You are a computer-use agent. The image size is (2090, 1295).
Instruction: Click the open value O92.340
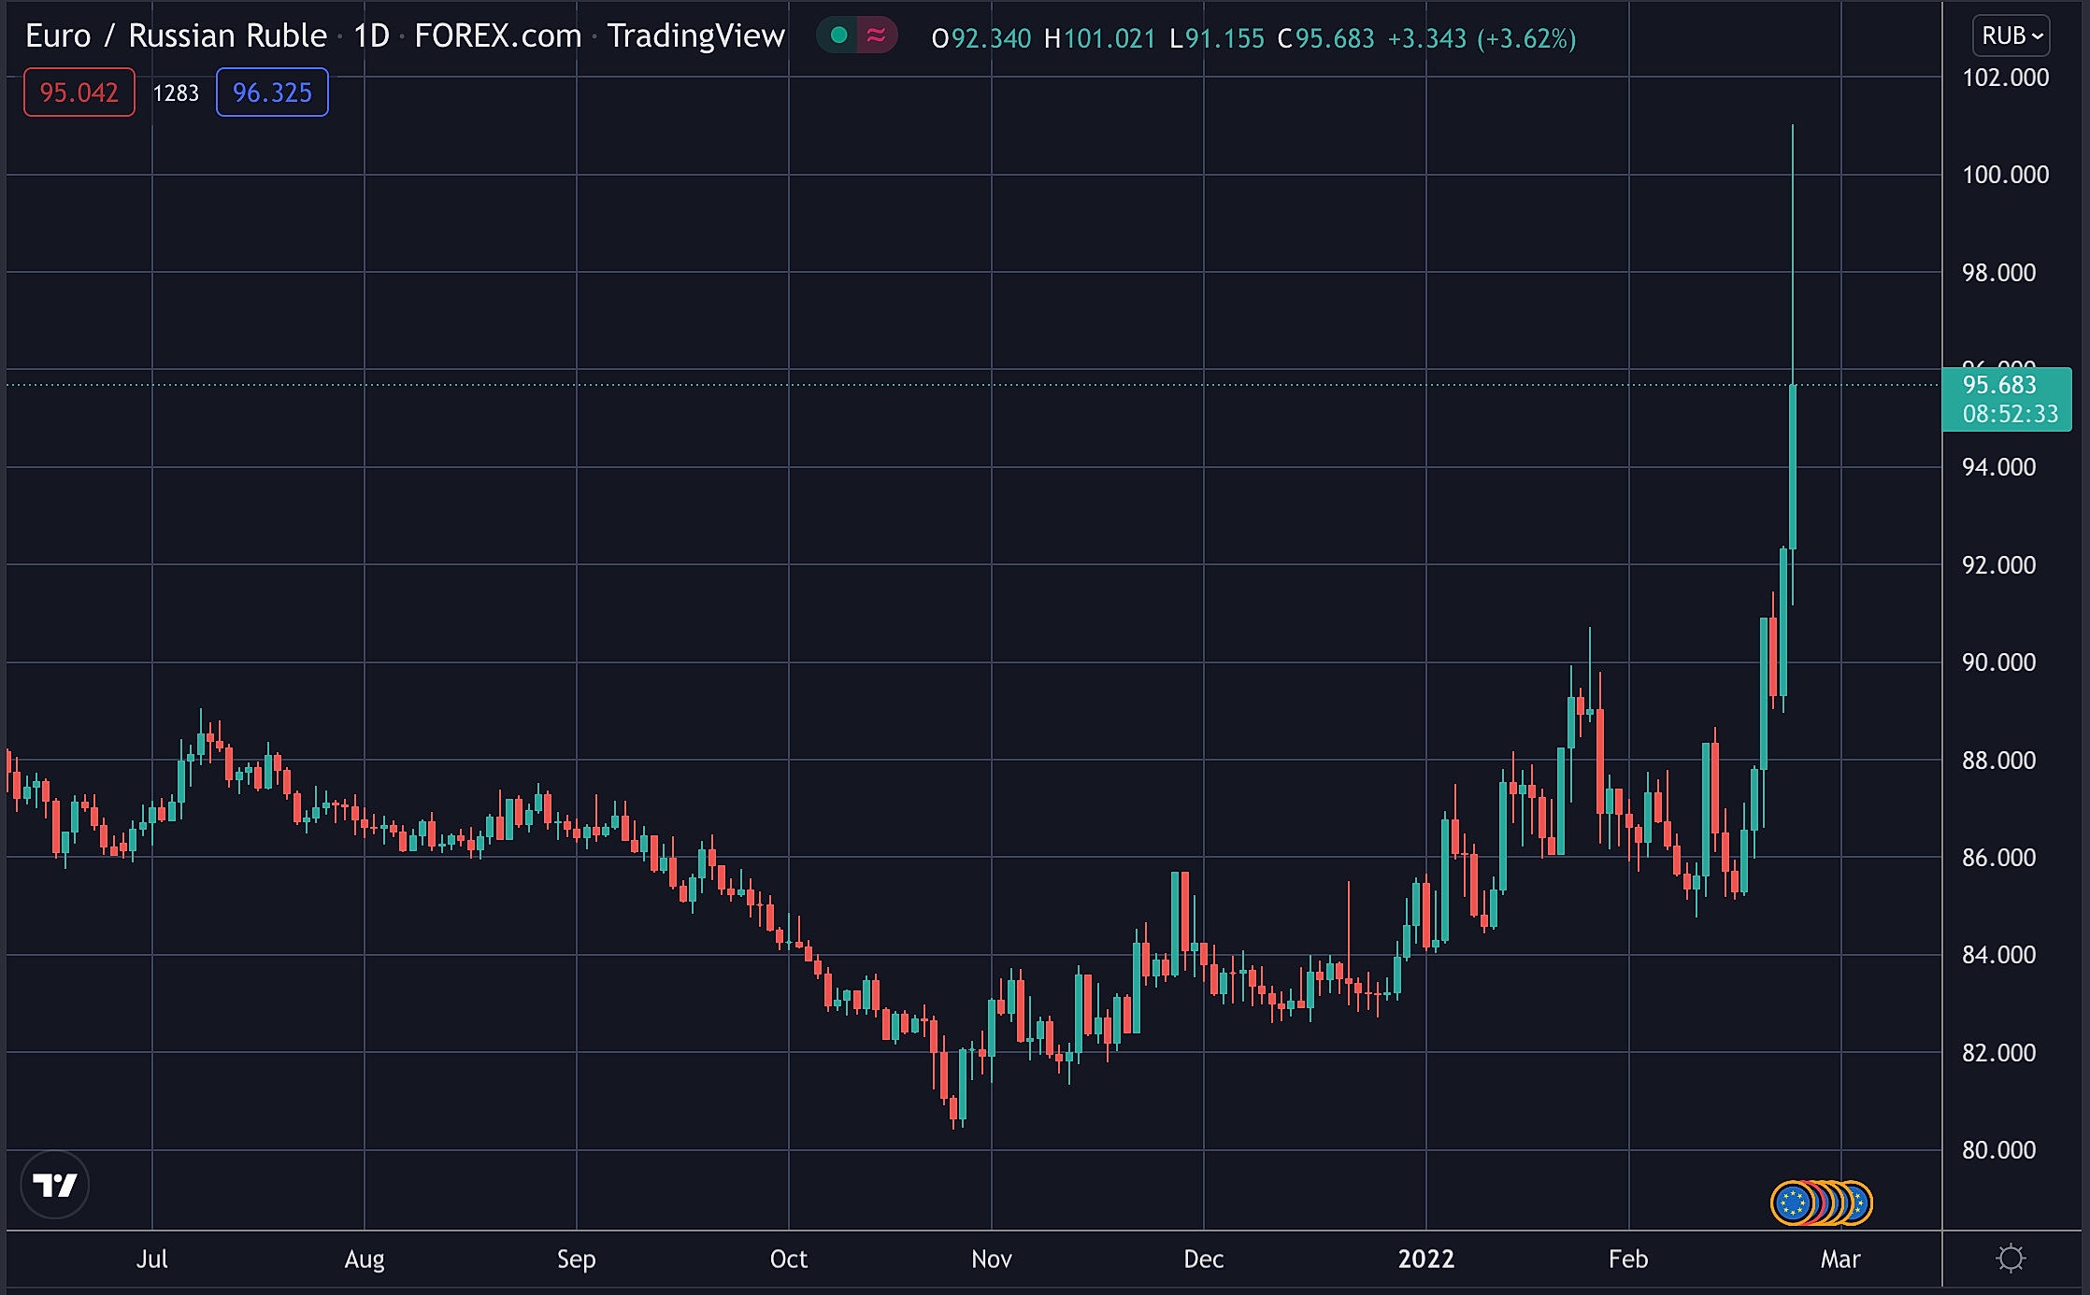[x=981, y=38]
